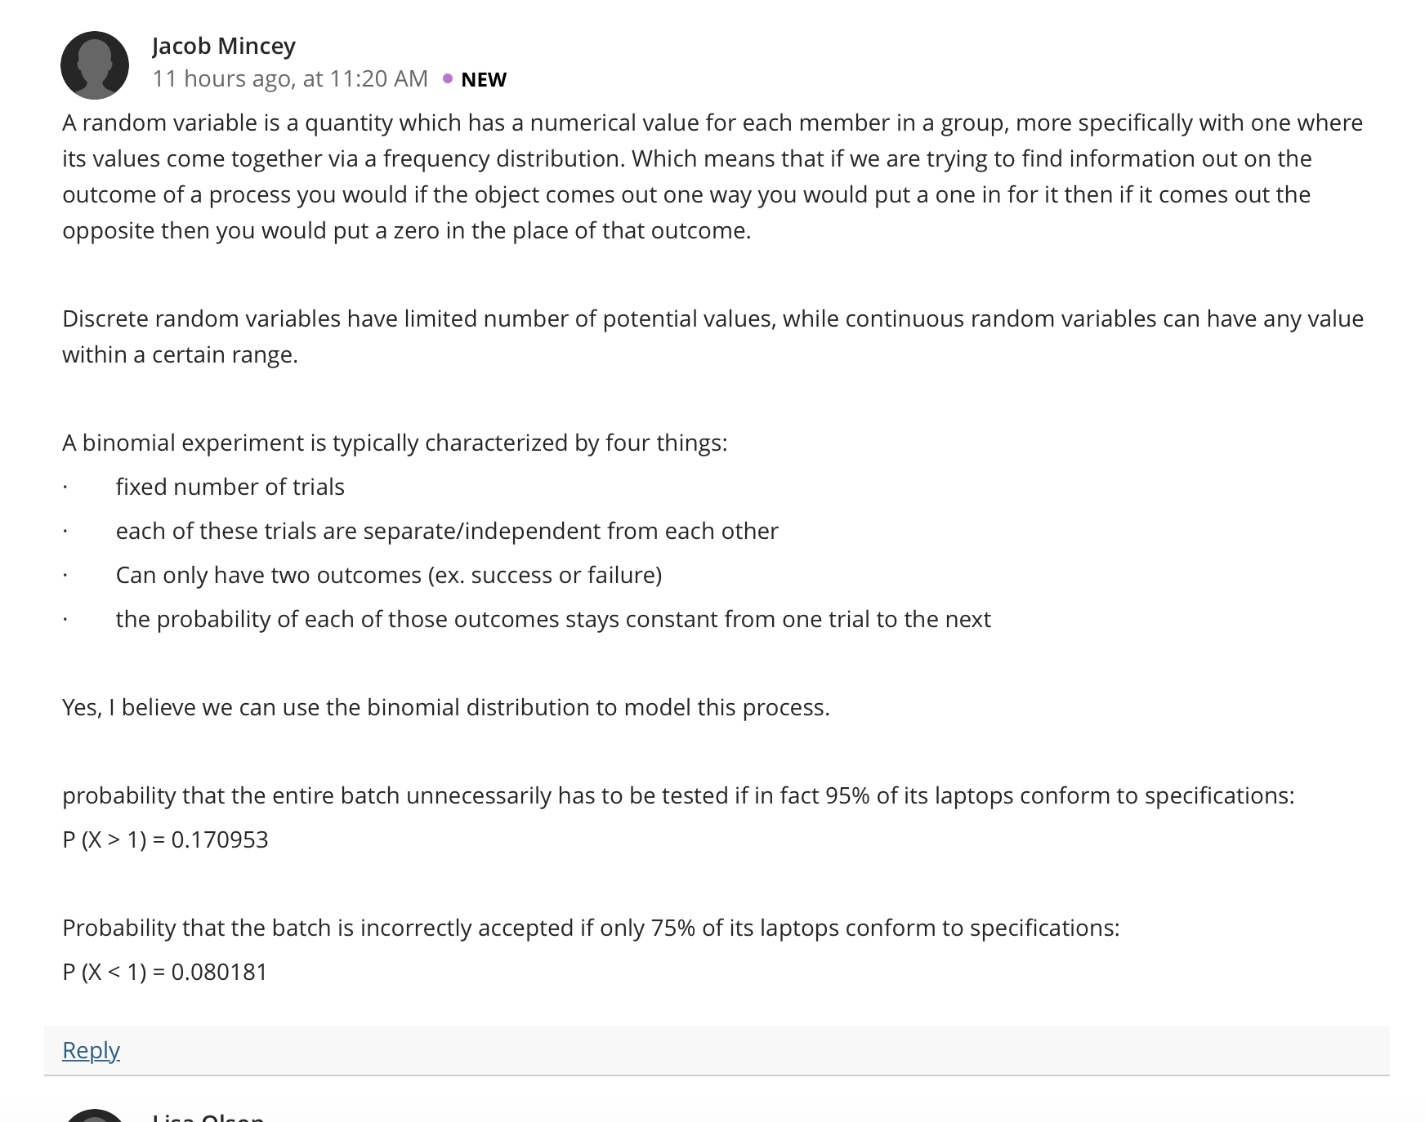Click the P (X > 1) = 0.170953 result
The width and height of the screenshot is (1425, 1122).
point(165,839)
